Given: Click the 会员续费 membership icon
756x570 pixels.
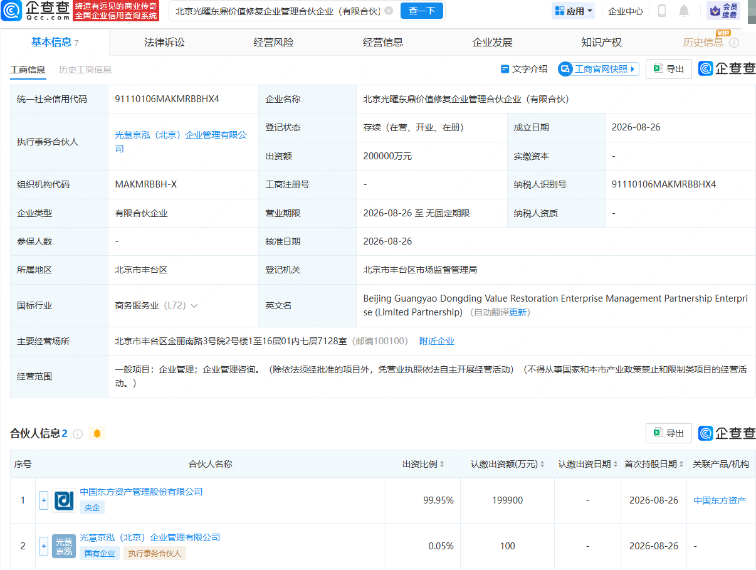Looking at the screenshot, I should (x=723, y=11).
